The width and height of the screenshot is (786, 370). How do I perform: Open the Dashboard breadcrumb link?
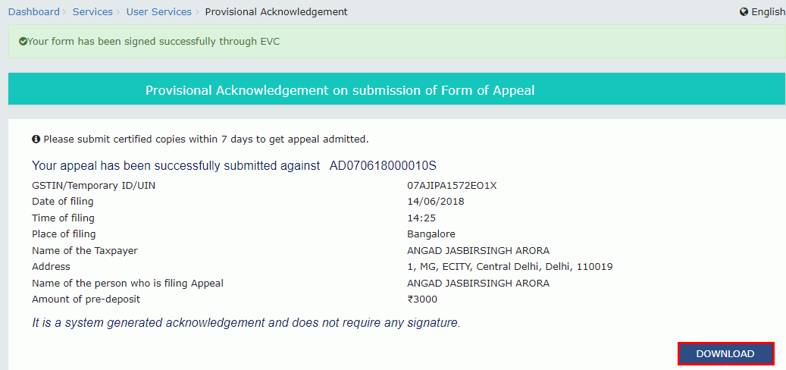[x=34, y=11]
